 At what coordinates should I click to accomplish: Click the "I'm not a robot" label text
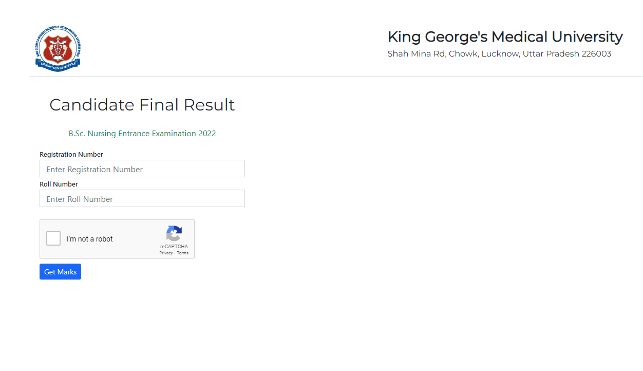pyautogui.click(x=90, y=239)
